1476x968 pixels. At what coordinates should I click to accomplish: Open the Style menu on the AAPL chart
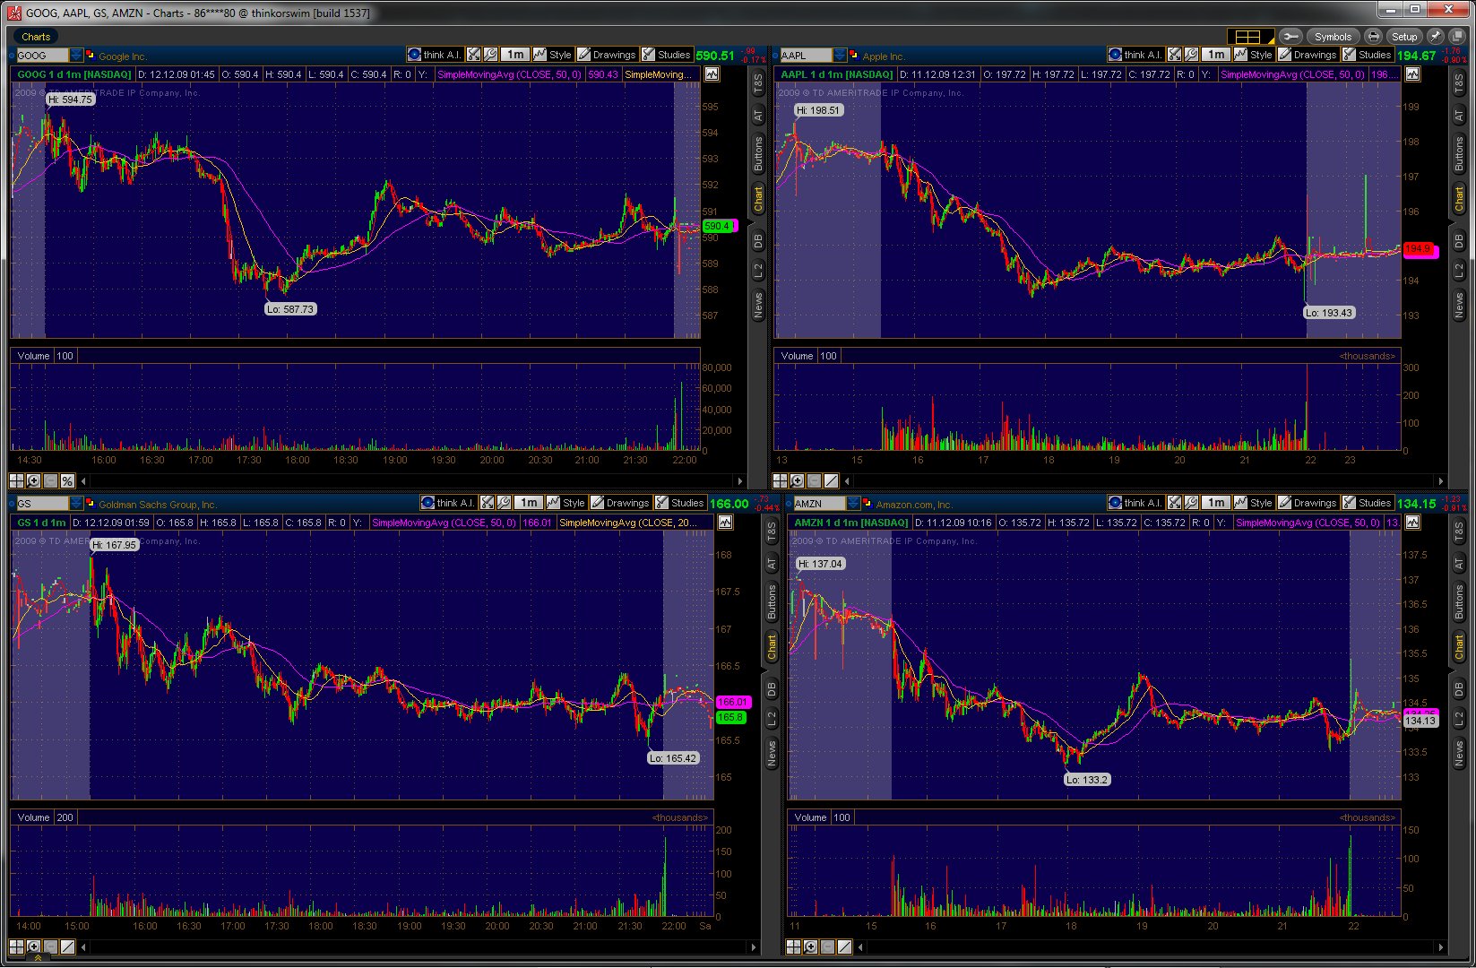click(x=1253, y=55)
